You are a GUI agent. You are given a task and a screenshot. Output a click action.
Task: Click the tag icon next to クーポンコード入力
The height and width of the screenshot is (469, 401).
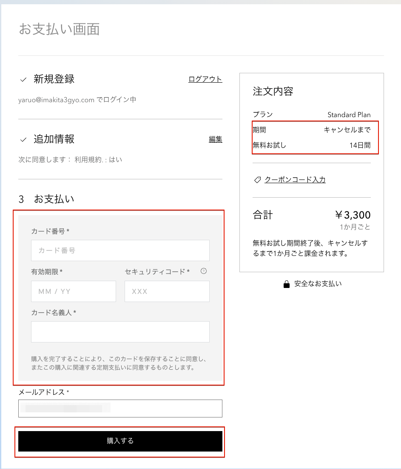[257, 180]
